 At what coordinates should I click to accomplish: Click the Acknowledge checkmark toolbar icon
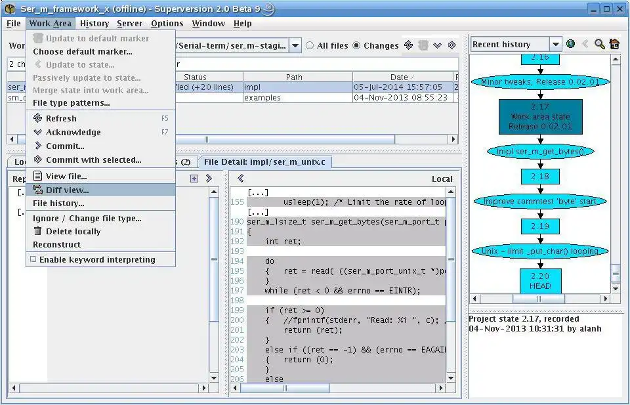pyautogui.click(x=437, y=45)
